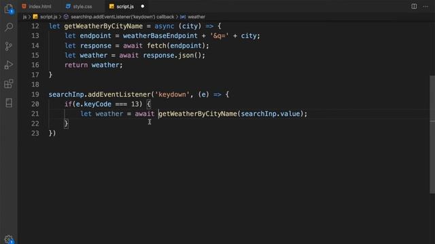Click line number 22 in the gutter
435x244 pixels.
(x=35, y=123)
